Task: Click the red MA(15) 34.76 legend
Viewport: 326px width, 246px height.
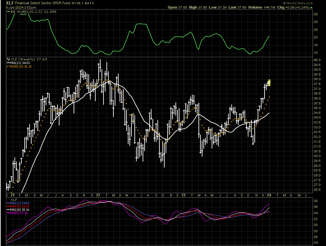Action: point(20,207)
